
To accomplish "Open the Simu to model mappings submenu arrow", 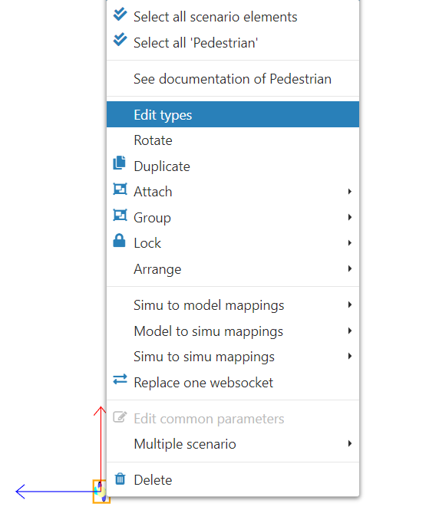I will (350, 304).
